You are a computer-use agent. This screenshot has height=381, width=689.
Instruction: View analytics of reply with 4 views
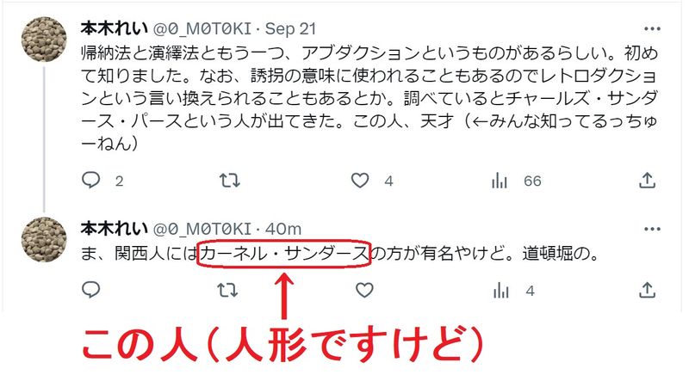[x=500, y=290]
